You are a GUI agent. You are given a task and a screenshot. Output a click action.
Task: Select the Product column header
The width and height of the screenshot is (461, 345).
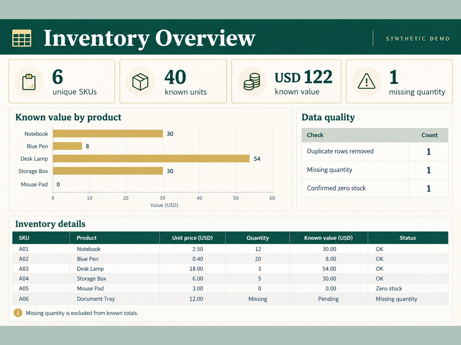[114, 238]
